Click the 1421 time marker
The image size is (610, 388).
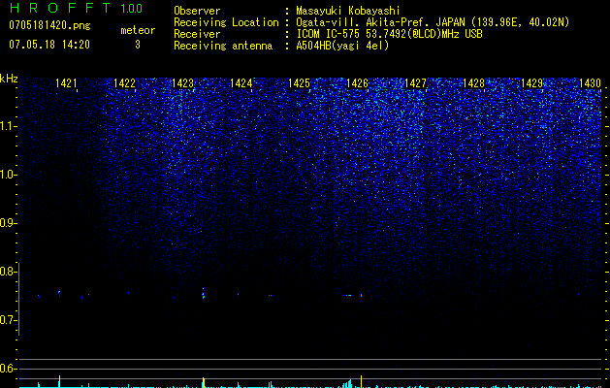pyautogui.click(x=66, y=83)
